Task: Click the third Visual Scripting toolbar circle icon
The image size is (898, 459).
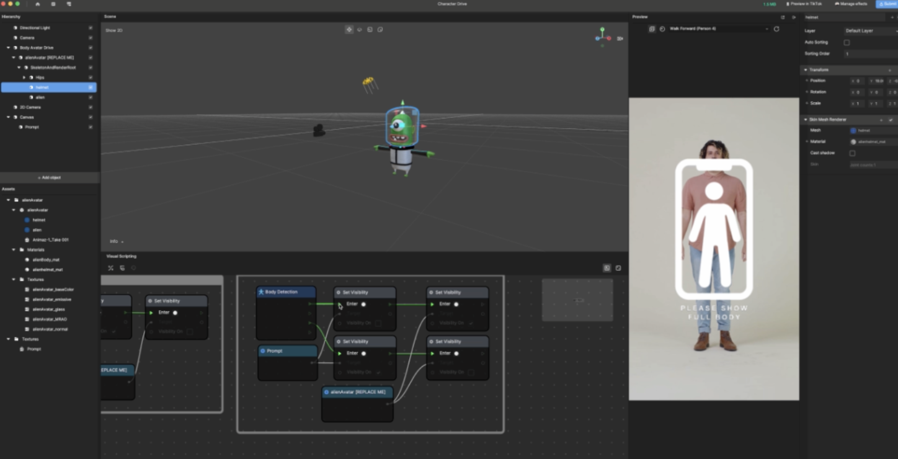Action: click(133, 268)
